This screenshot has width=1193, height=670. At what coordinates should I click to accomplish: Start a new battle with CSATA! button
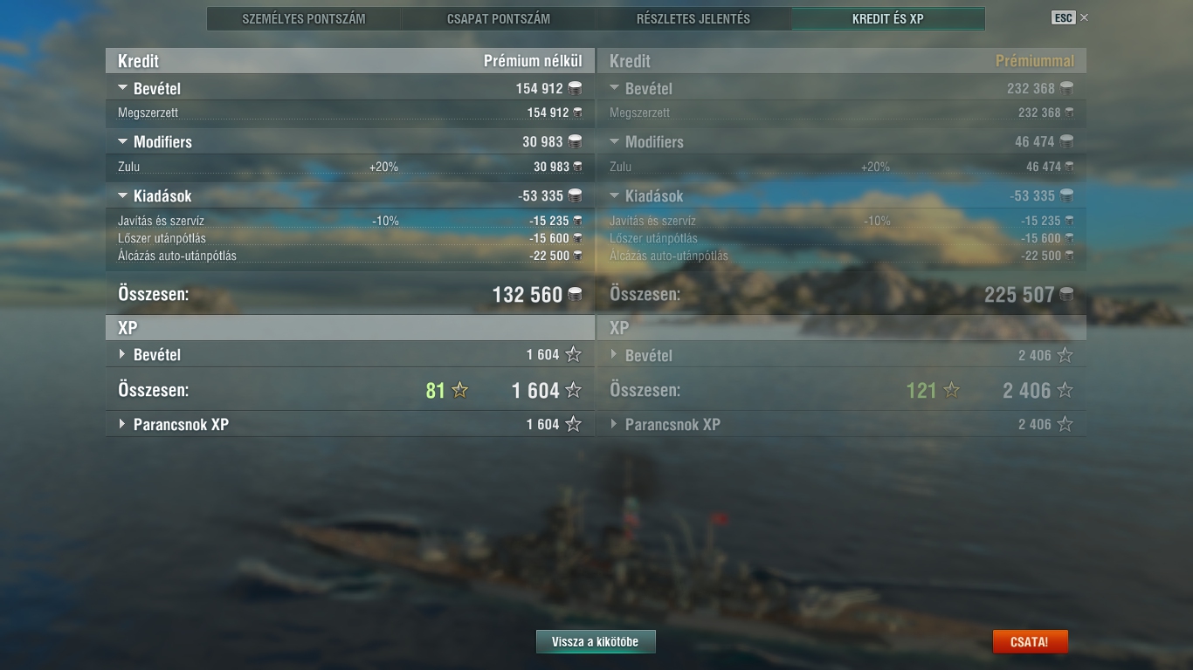[1030, 642]
